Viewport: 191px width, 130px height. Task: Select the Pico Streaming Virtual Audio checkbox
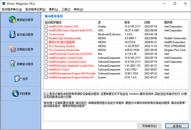(46, 50)
